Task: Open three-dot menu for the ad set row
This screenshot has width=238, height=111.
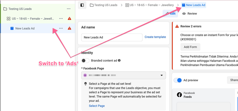Action: click(x=61, y=19)
